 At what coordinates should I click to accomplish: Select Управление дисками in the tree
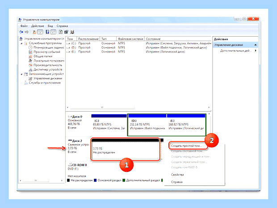[48, 78]
